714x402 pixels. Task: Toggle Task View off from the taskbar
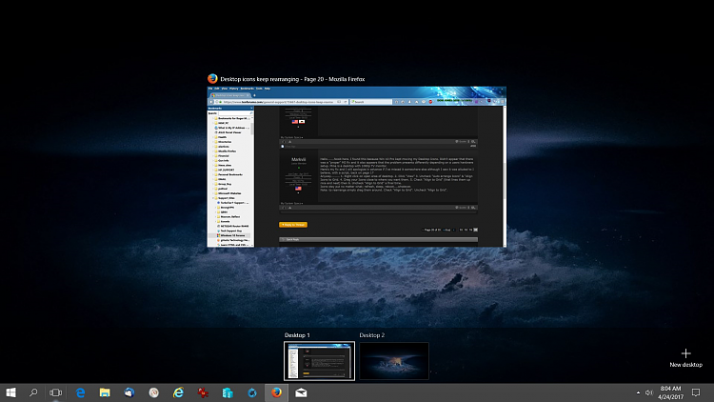tap(56, 392)
